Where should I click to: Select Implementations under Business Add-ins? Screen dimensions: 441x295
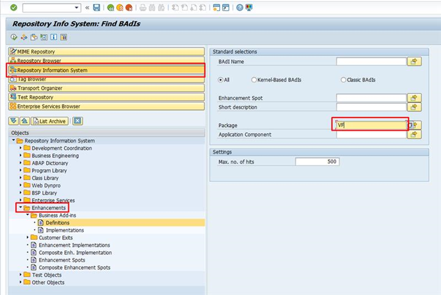65,230
